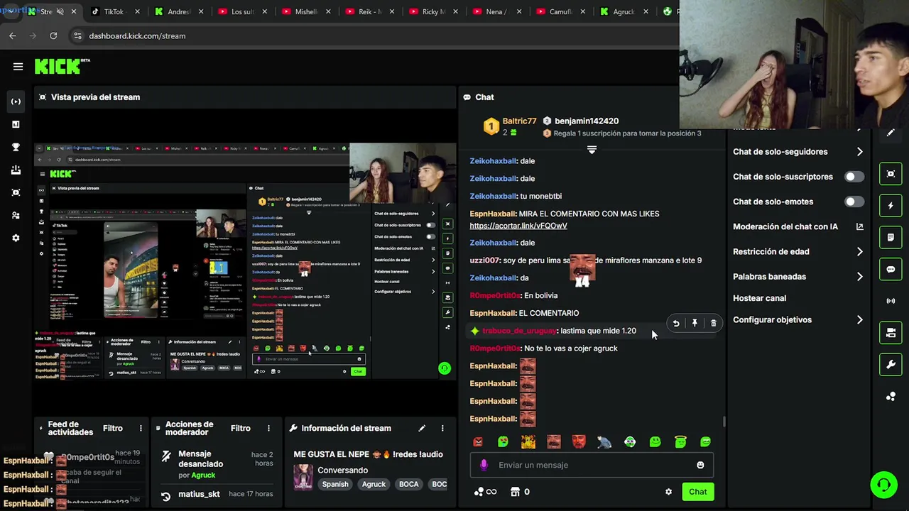909x511 pixels.
Task: Switch to the Agruck Kick tab
Action: tap(625, 11)
